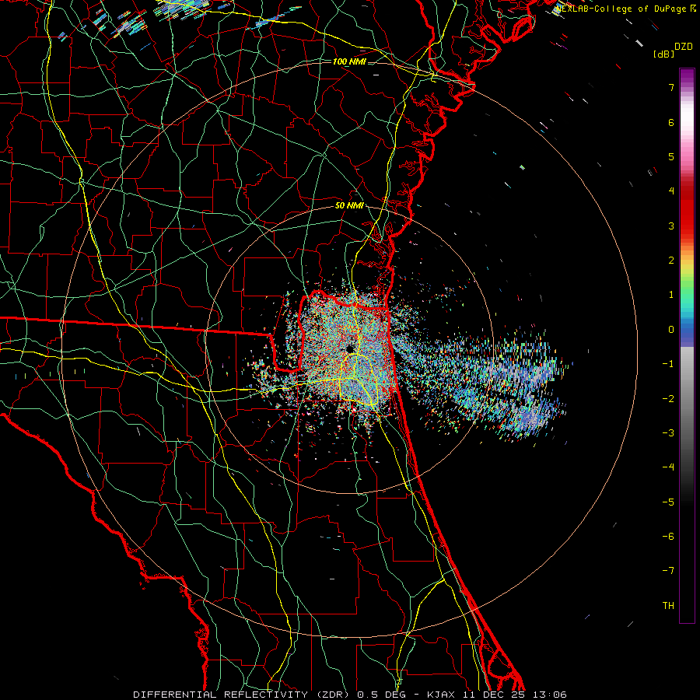Click the KJAX 11 DEC 25 13:06 timestamp

[497, 695]
